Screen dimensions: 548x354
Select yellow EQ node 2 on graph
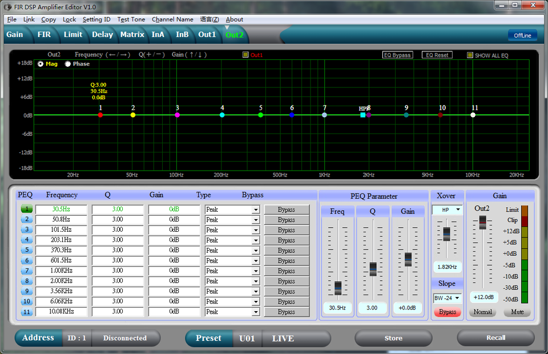[133, 115]
